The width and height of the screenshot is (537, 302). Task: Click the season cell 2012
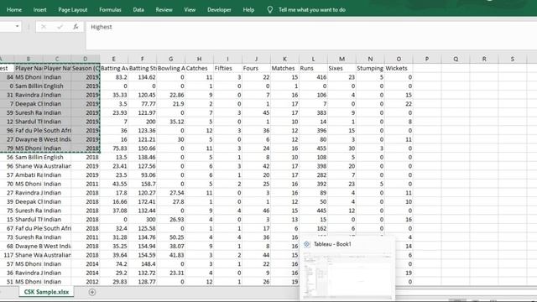pyautogui.click(x=86, y=282)
